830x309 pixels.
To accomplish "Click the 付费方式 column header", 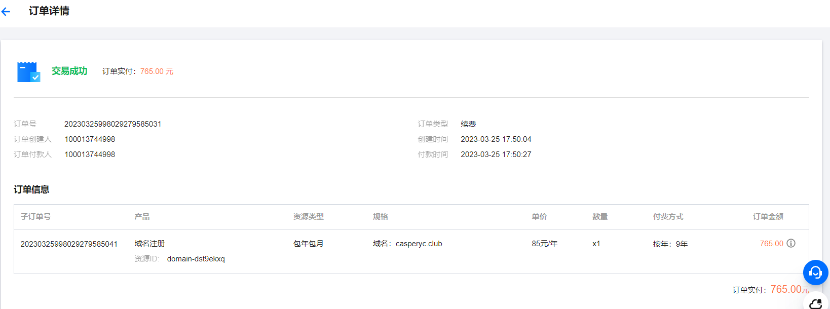I will [668, 217].
